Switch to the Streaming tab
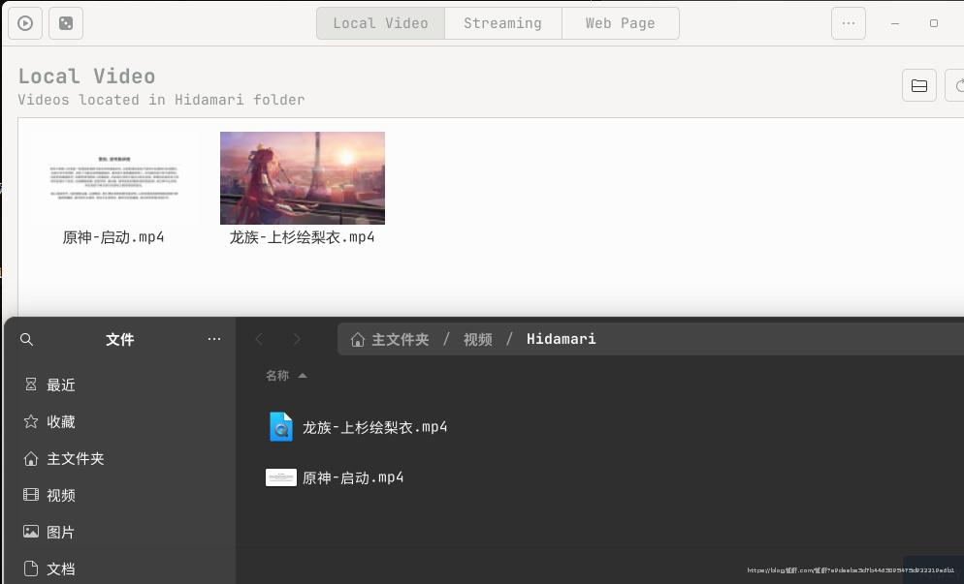 pos(502,23)
